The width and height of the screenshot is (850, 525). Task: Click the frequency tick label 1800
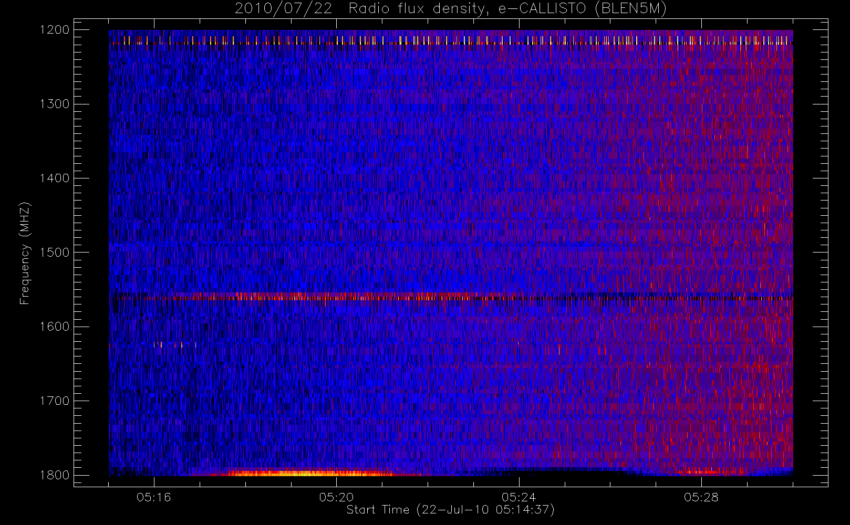[x=55, y=475]
